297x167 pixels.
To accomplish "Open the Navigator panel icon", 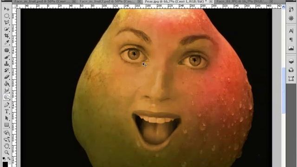I will click(x=291, y=18).
